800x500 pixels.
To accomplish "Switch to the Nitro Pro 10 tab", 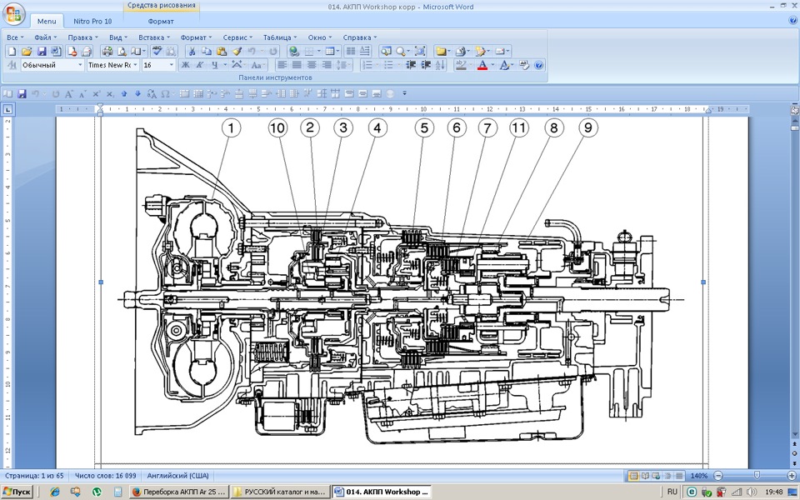I will coord(92,21).
